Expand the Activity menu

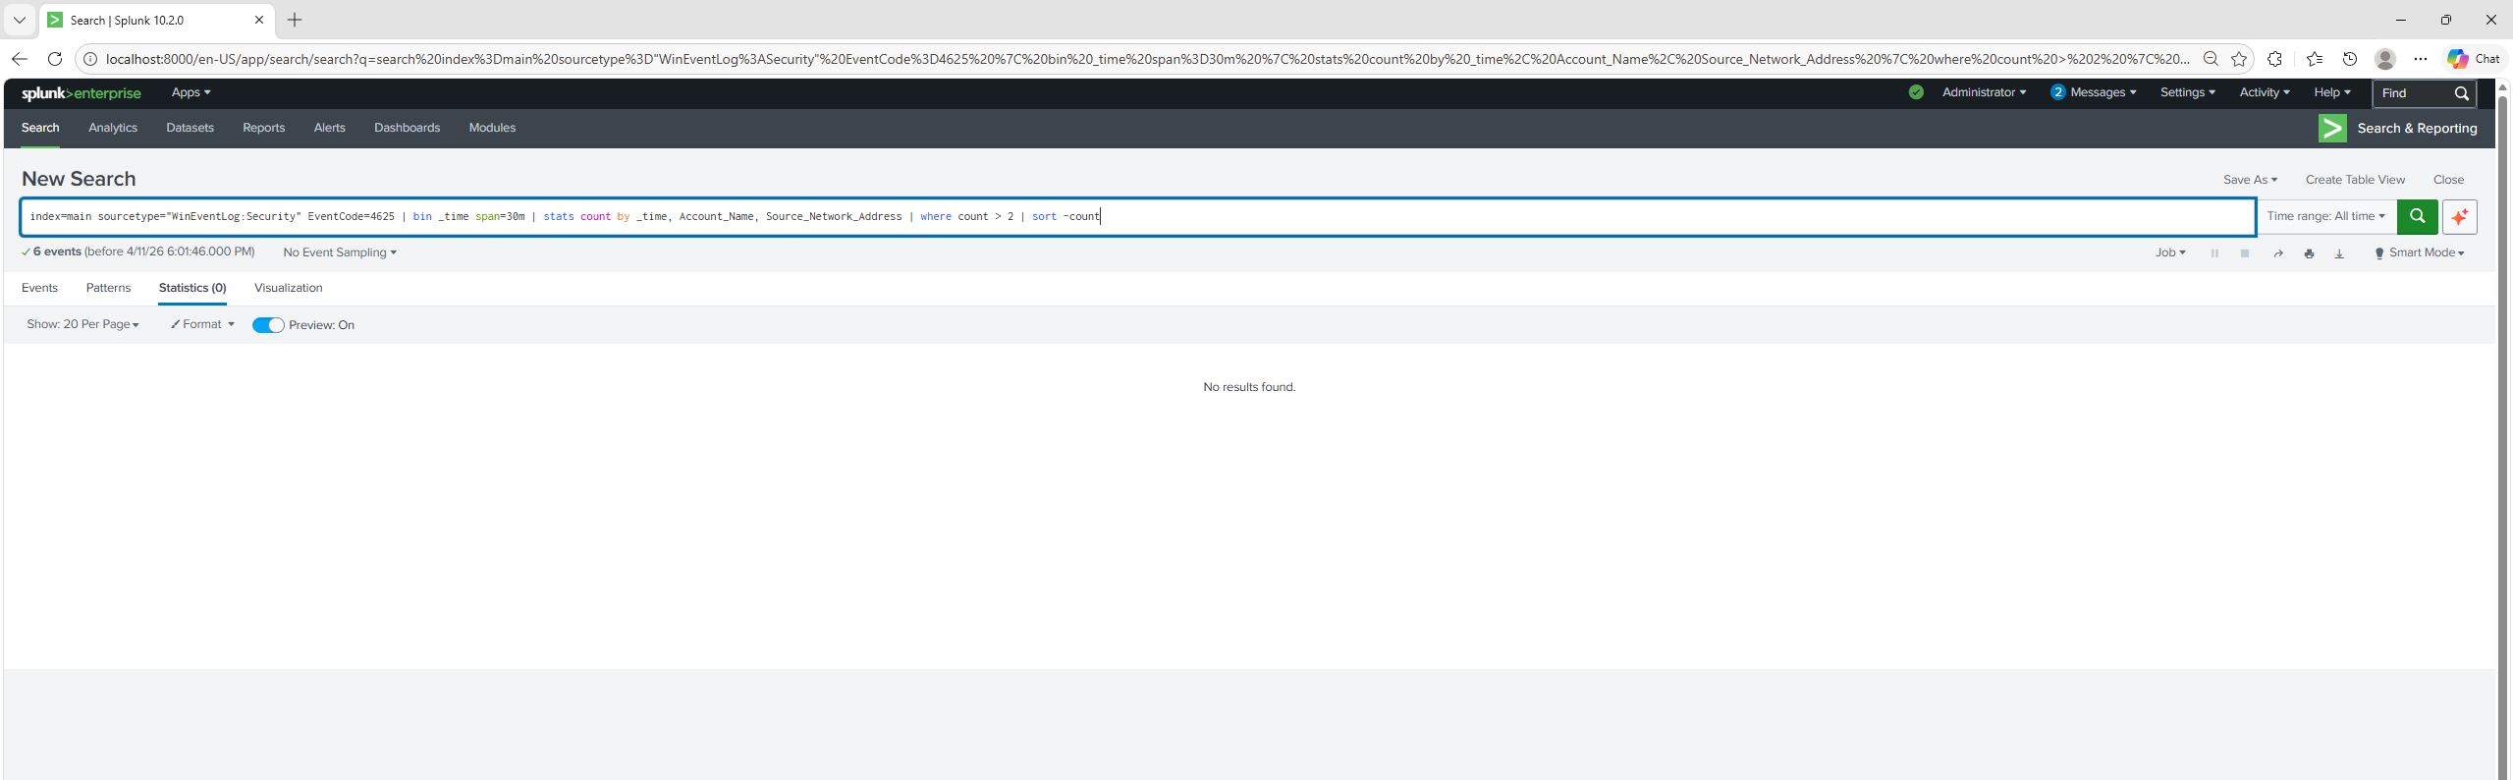(2265, 92)
